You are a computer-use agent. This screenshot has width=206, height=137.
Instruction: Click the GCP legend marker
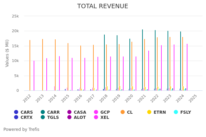pos(96,112)
